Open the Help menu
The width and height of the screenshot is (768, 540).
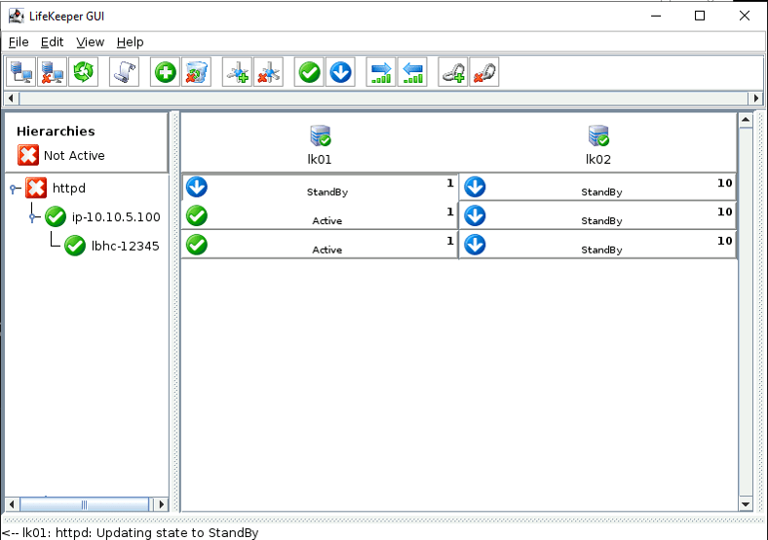[130, 42]
